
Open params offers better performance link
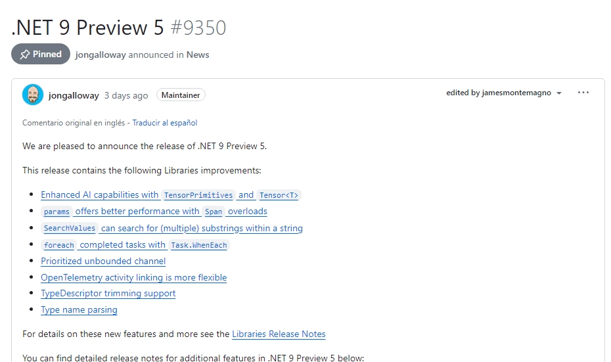click(154, 211)
